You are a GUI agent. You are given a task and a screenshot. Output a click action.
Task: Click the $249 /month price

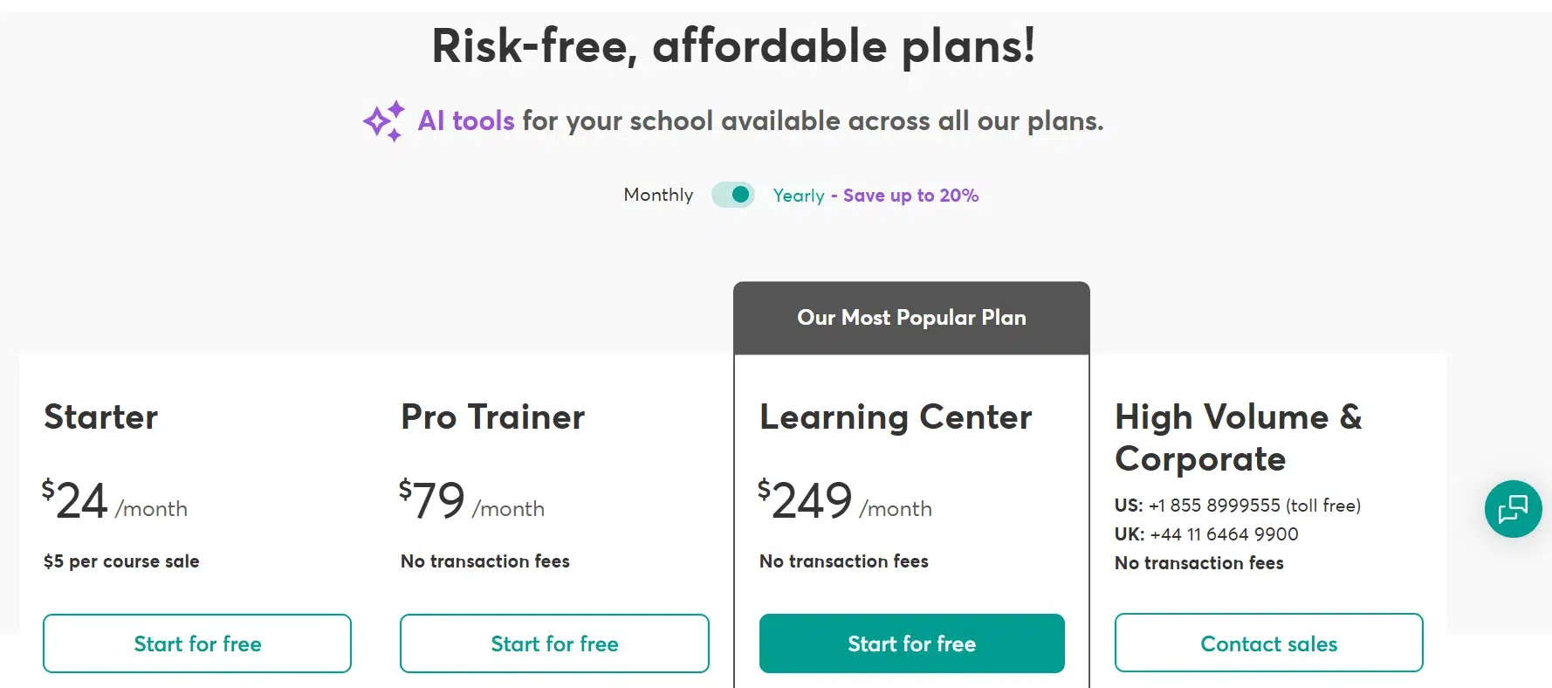tap(844, 501)
